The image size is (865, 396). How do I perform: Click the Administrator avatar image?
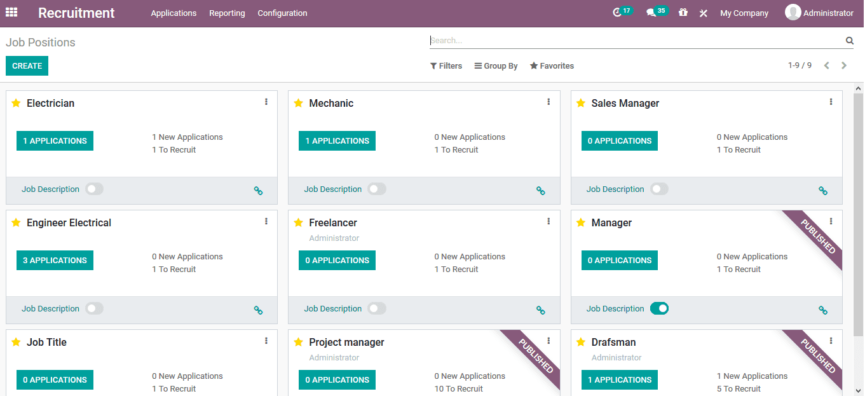(x=793, y=12)
